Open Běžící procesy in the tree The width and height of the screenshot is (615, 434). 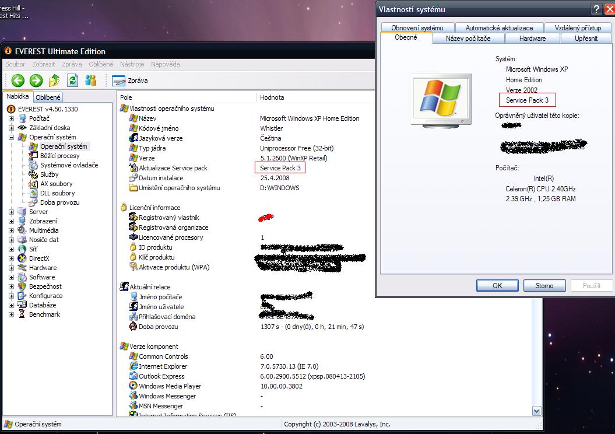59,156
